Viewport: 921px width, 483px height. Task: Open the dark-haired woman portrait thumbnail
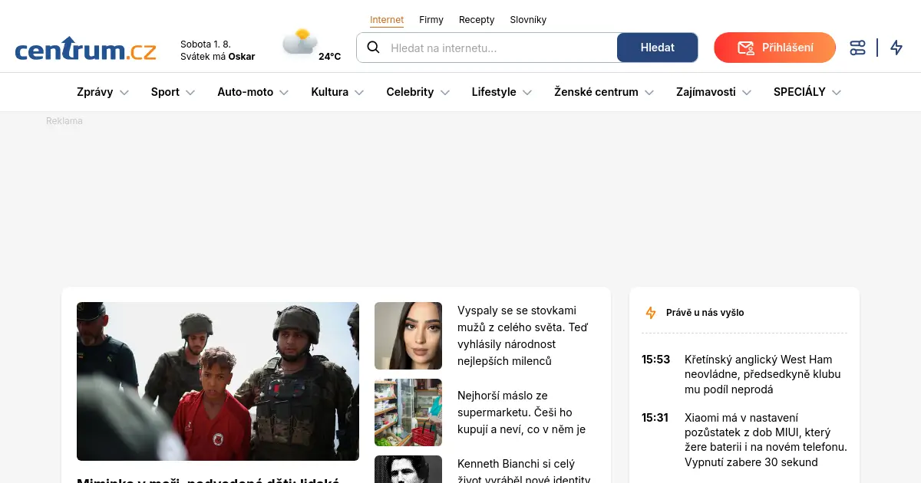pyautogui.click(x=408, y=336)
